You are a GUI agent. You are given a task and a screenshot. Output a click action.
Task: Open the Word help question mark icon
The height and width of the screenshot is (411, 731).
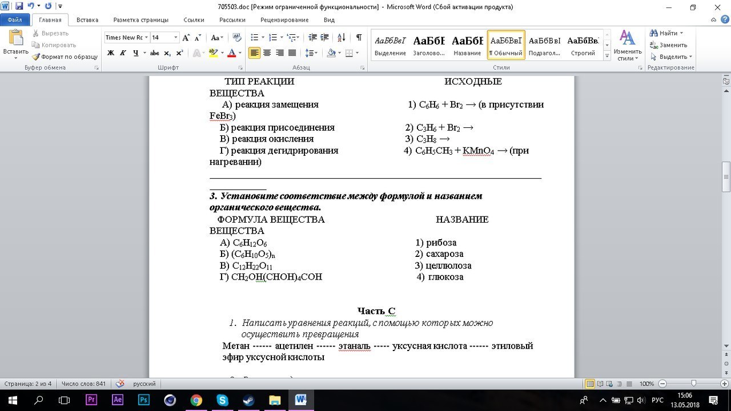pos(724,20)
